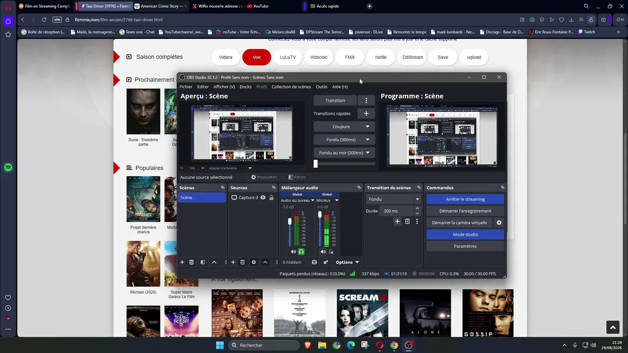This screenshot has height=353, width=628.
Task: Open the Mic/Aux channel dropdown arrow
Action: (x=337, y=200)
